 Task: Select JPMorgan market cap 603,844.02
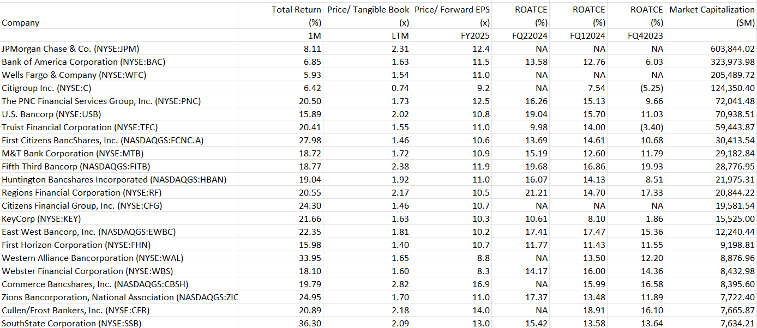pyautogui.click(x=712, y=48)
